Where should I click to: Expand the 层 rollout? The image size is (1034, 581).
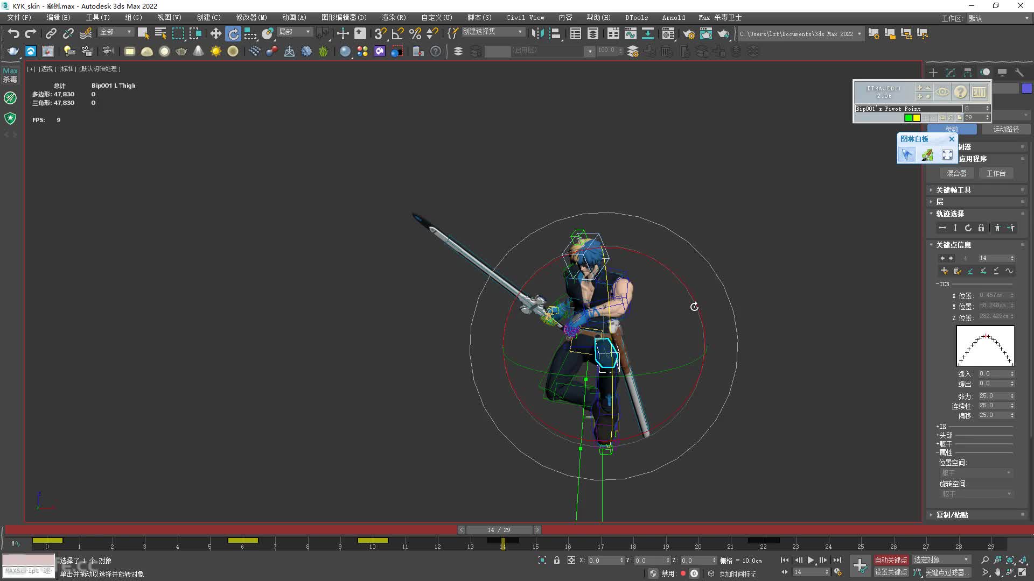[977, 202]
